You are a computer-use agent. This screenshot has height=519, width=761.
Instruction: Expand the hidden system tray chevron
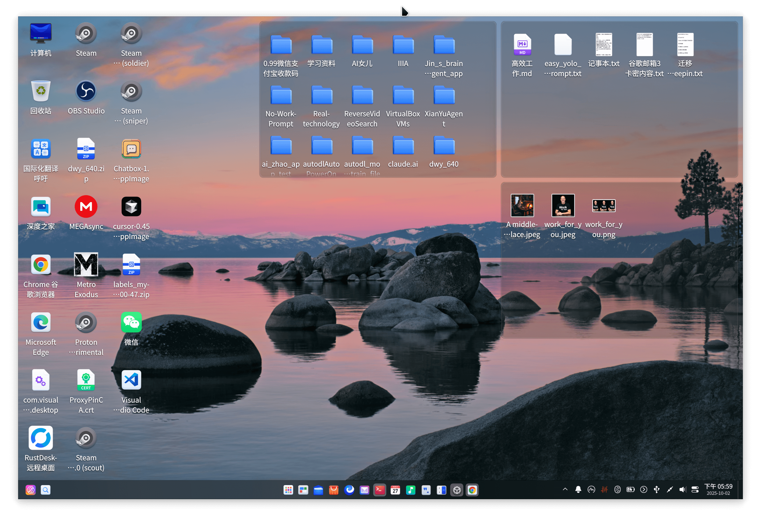tap(565, 490)
